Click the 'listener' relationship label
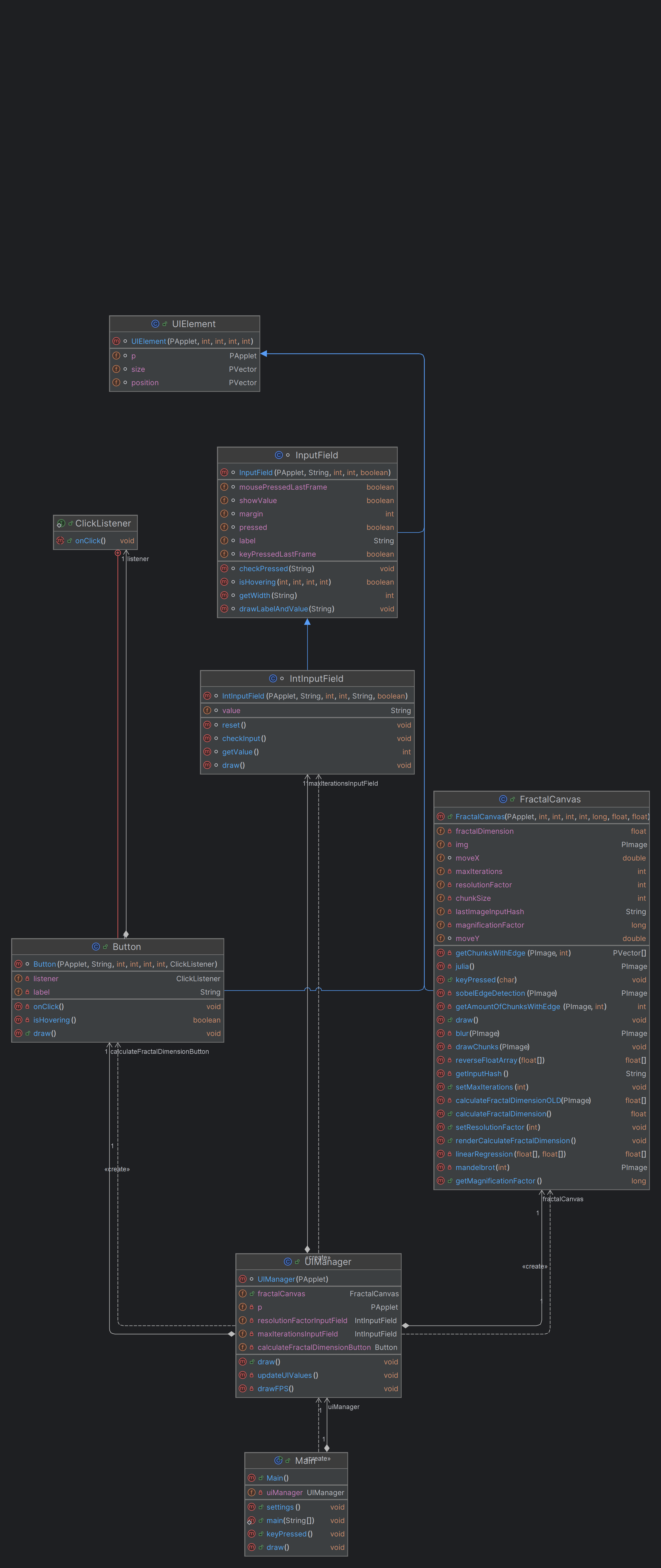Viewport: 661px width, 1568px height. tap(138, 559)
